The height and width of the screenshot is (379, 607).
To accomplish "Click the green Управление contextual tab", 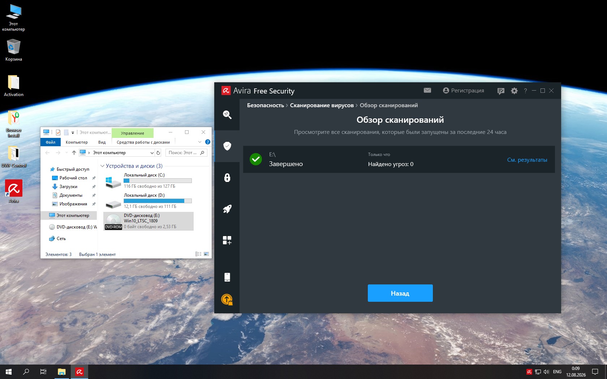I will click(133, 133).
